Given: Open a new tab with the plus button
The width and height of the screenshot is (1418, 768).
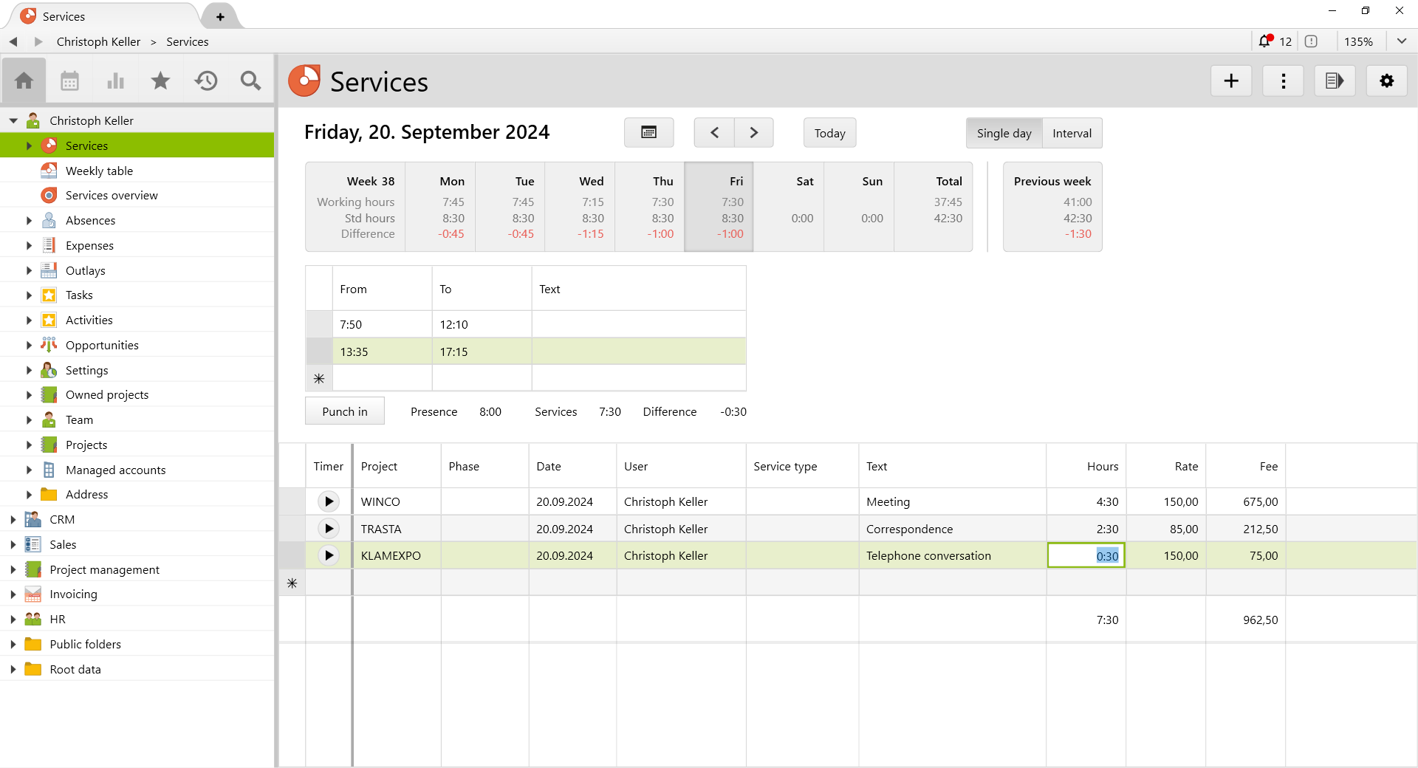Looking at the screenshot, I should [219, 16].
